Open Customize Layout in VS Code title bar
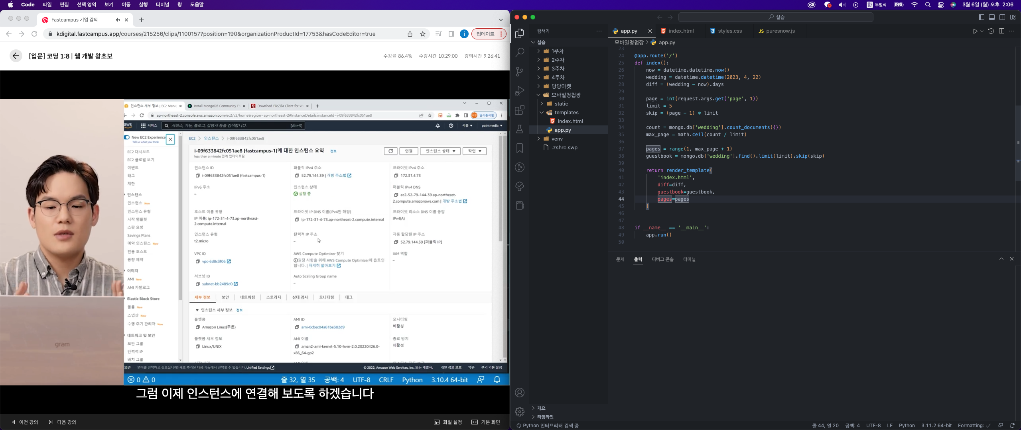The image size is (1021, 430). pos(1013,17)
